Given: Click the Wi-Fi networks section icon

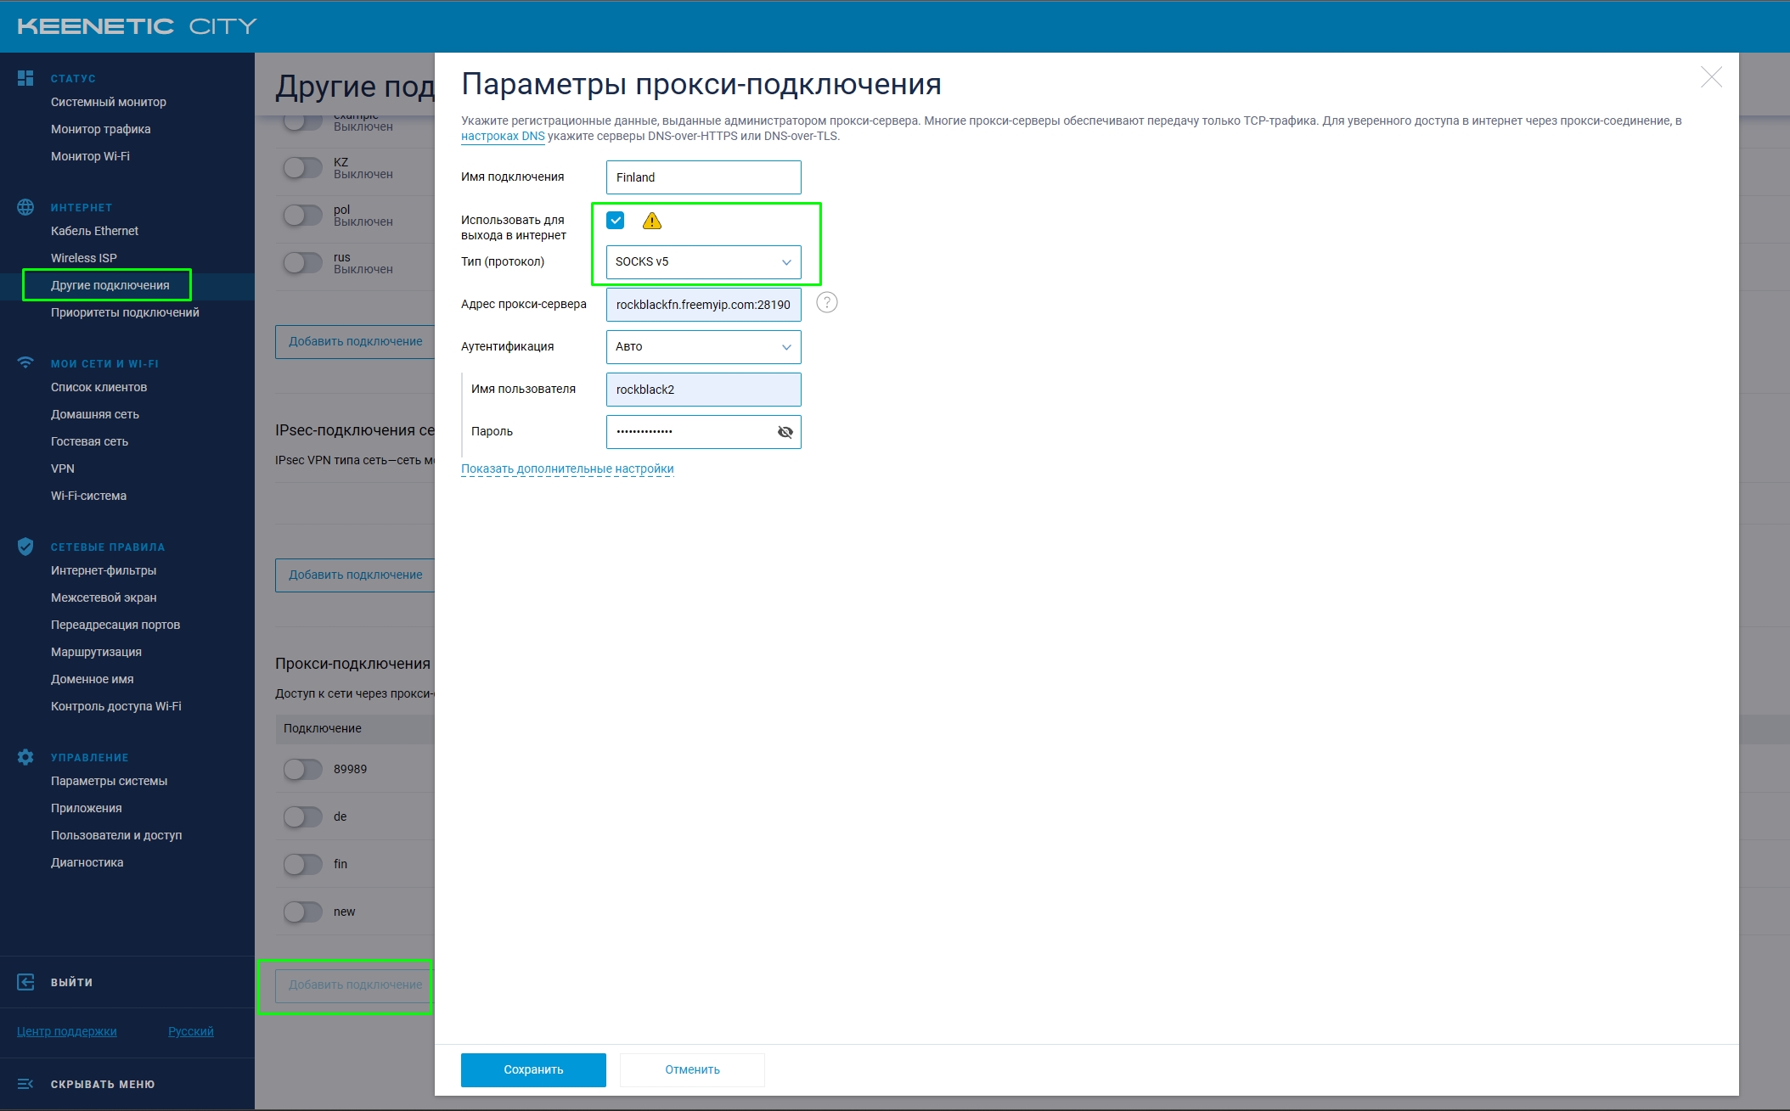Looking at the screenshot, I should (x=25, y=363).
